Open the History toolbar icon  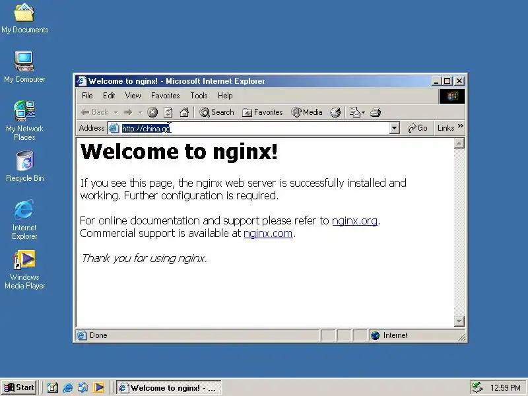click(x=335, y=112)
